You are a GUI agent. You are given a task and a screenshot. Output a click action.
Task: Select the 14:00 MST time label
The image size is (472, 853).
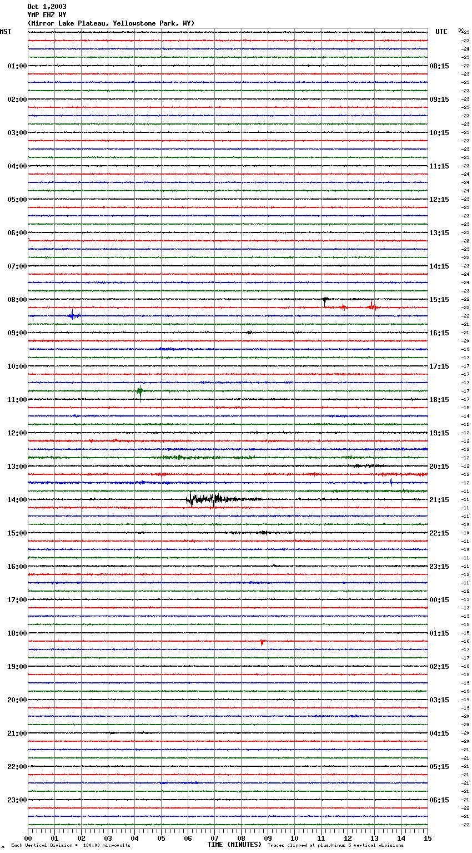pyautogui.click(x=17, y=500)
